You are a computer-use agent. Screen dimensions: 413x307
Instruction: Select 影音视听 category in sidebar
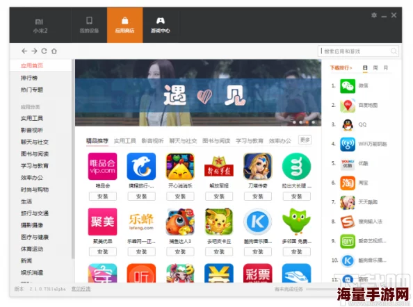click(x=32, y=130)
